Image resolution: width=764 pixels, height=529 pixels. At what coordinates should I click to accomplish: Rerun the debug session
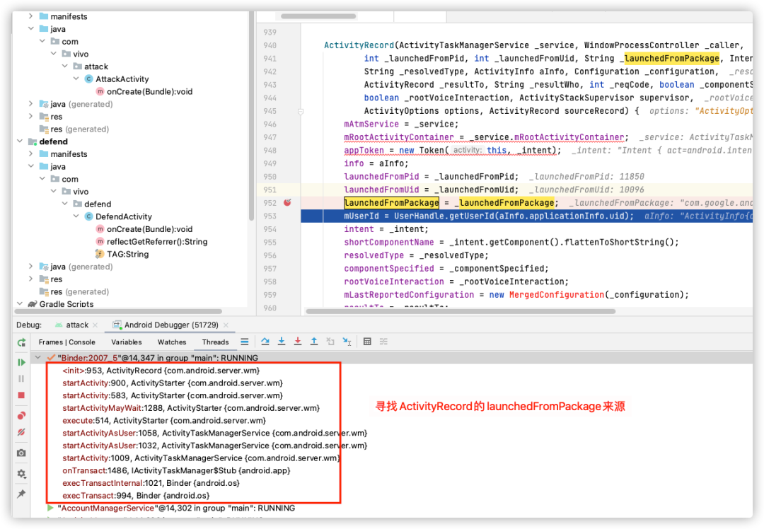21,342
